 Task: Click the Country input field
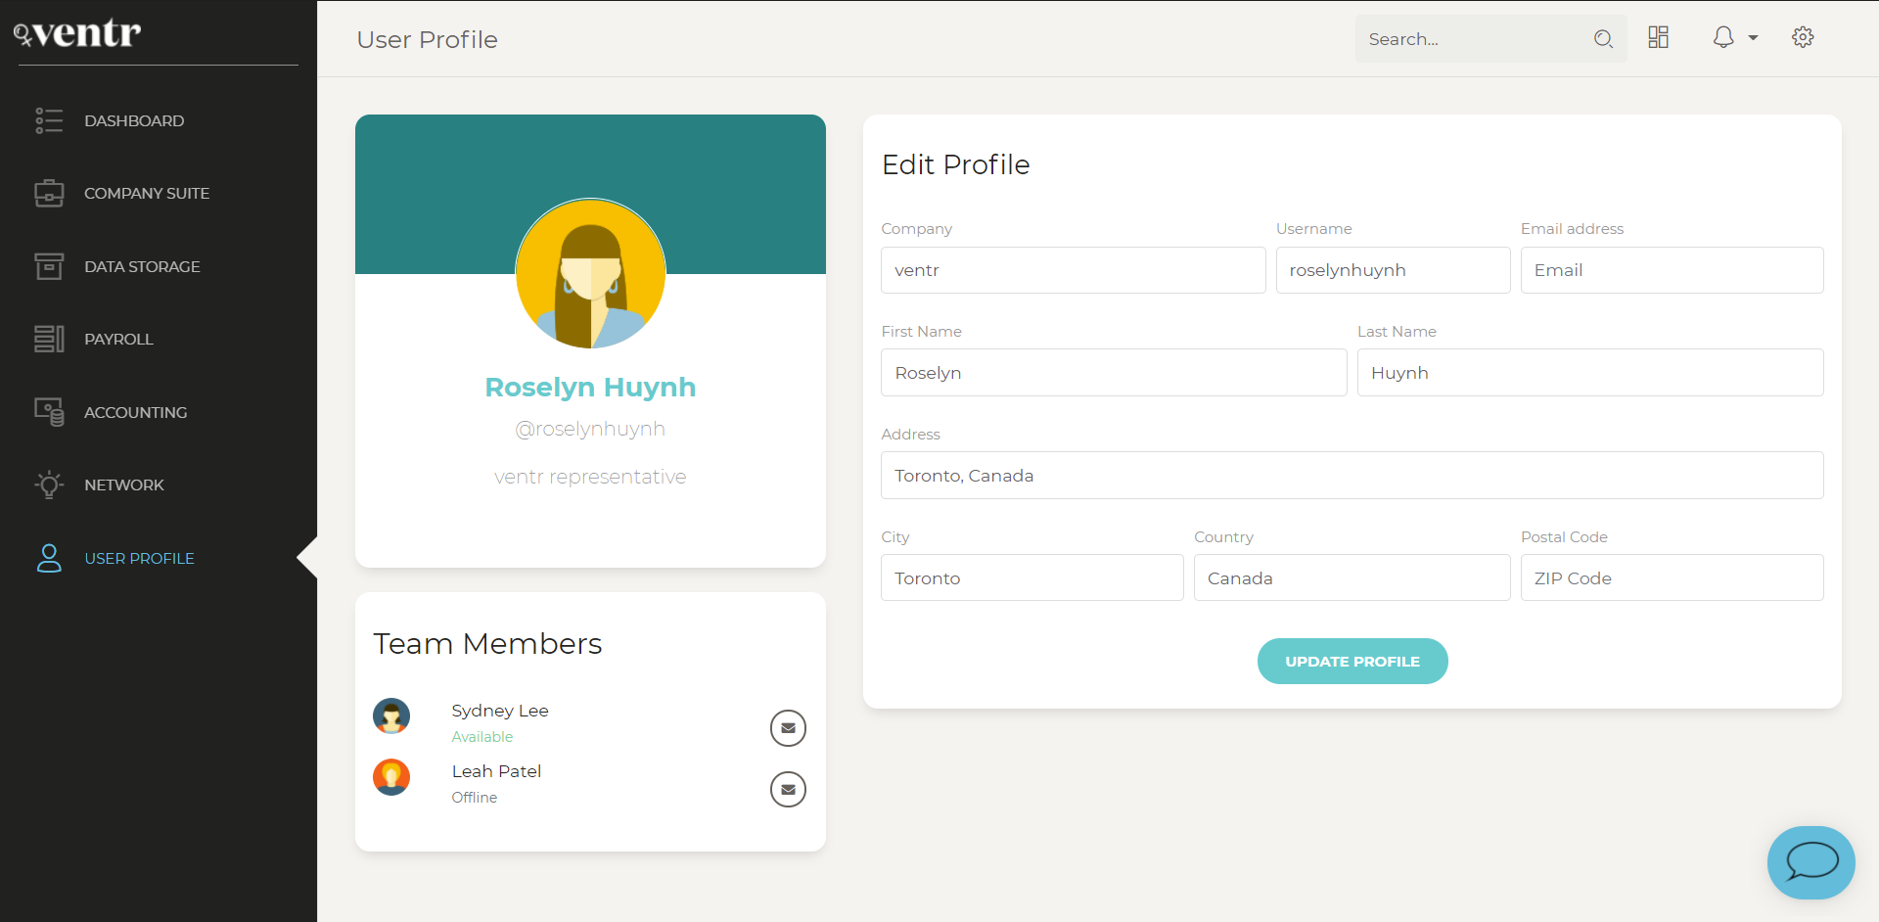coord(1352,578)
